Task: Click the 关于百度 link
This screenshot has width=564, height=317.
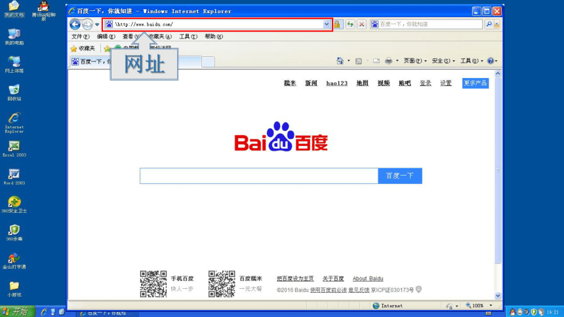Action: click(x=333, y=278)
